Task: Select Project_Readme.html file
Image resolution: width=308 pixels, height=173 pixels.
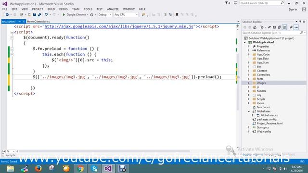Action: (x=269, y=124)
